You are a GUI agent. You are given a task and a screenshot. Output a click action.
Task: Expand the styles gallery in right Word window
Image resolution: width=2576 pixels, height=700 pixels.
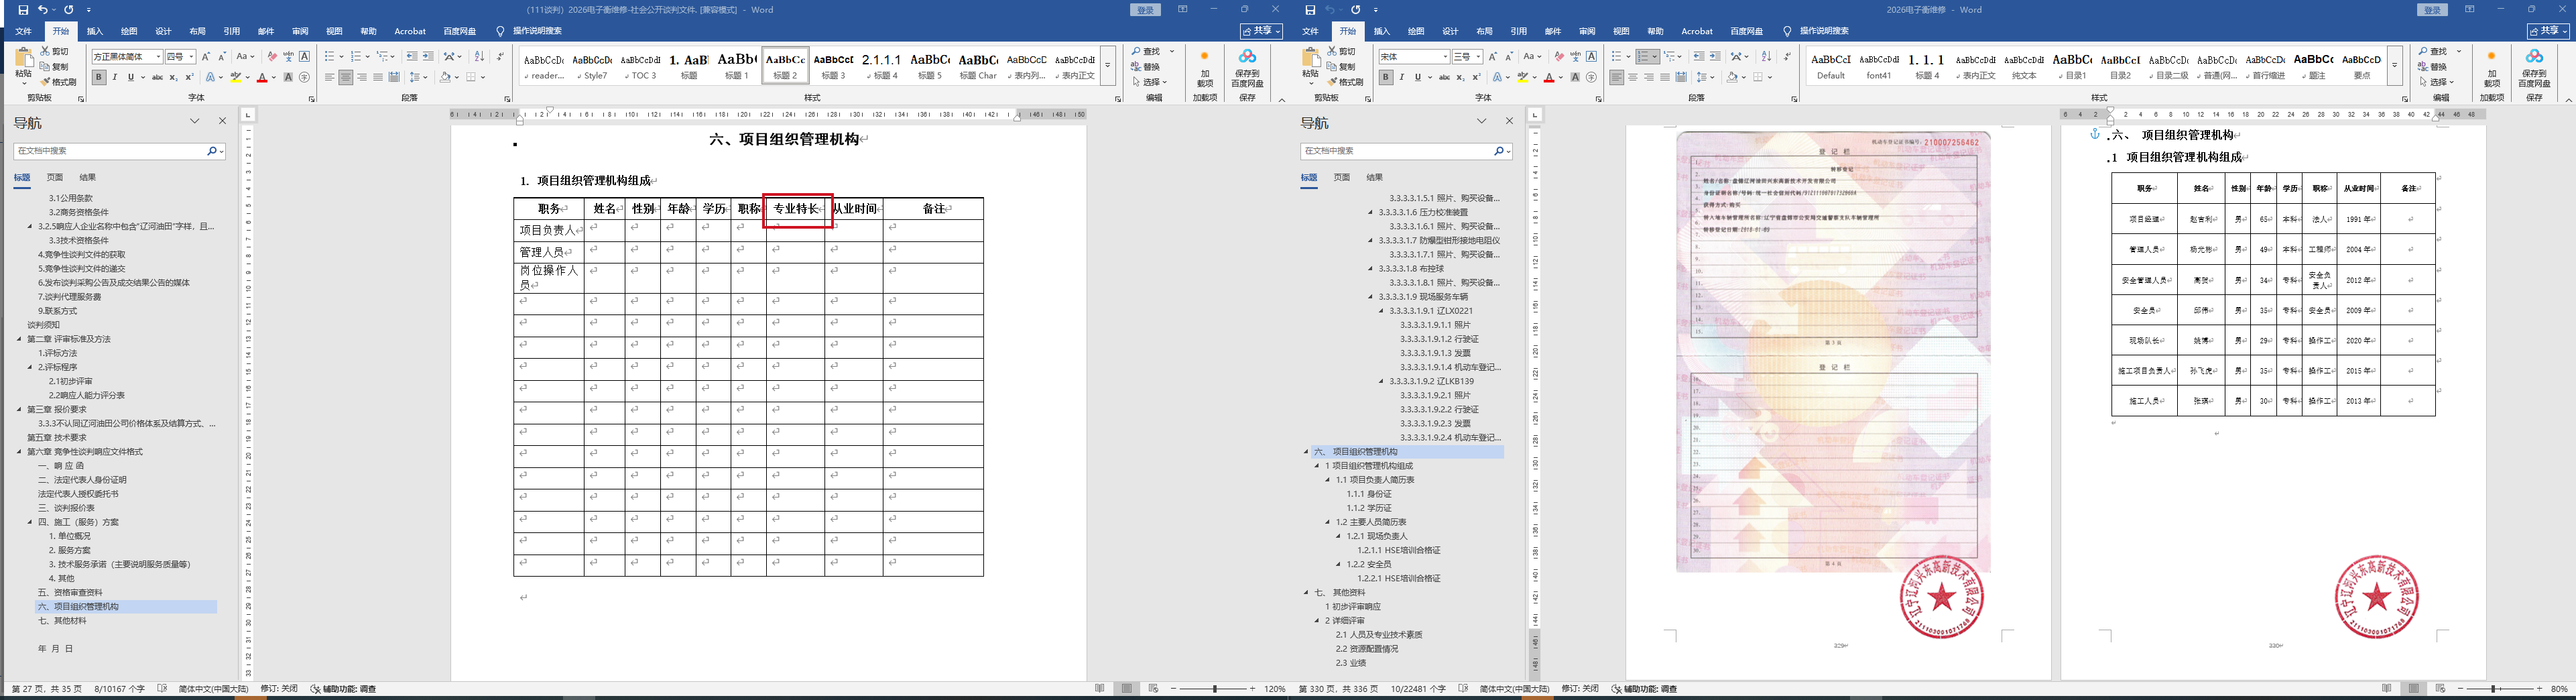pyautogui.click(x=2395, y=66)
